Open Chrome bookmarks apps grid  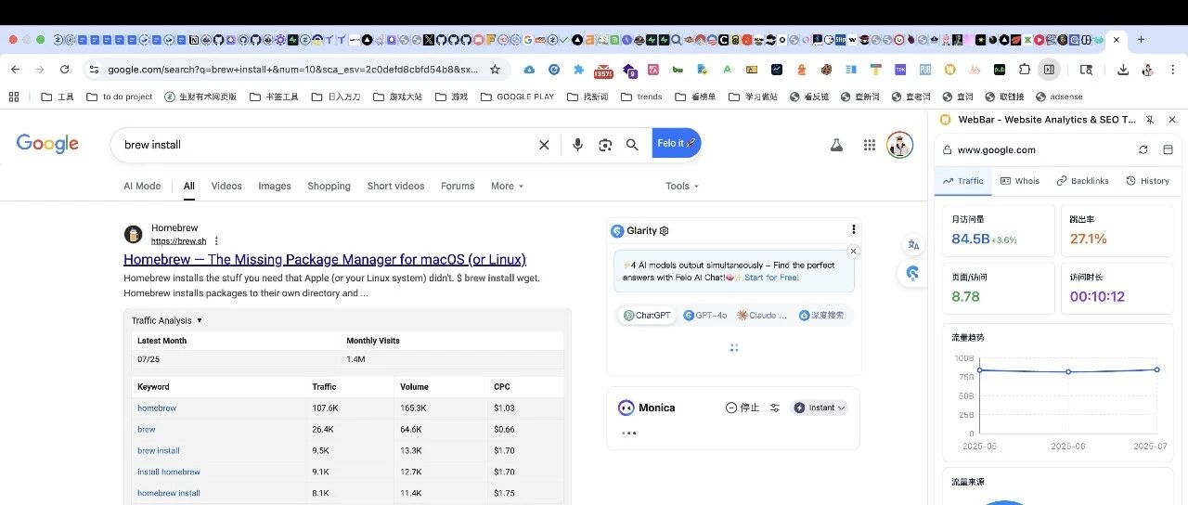[13, 97]
